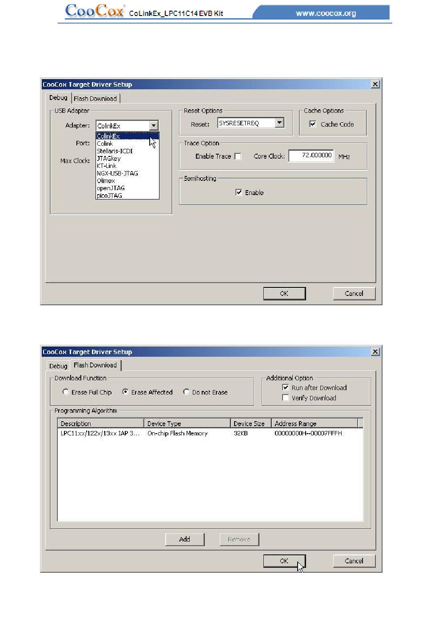The height and width of the screenshot is (626, 422).
Task: Click the 32KB device size cell
Action: (x=241, y=433)
